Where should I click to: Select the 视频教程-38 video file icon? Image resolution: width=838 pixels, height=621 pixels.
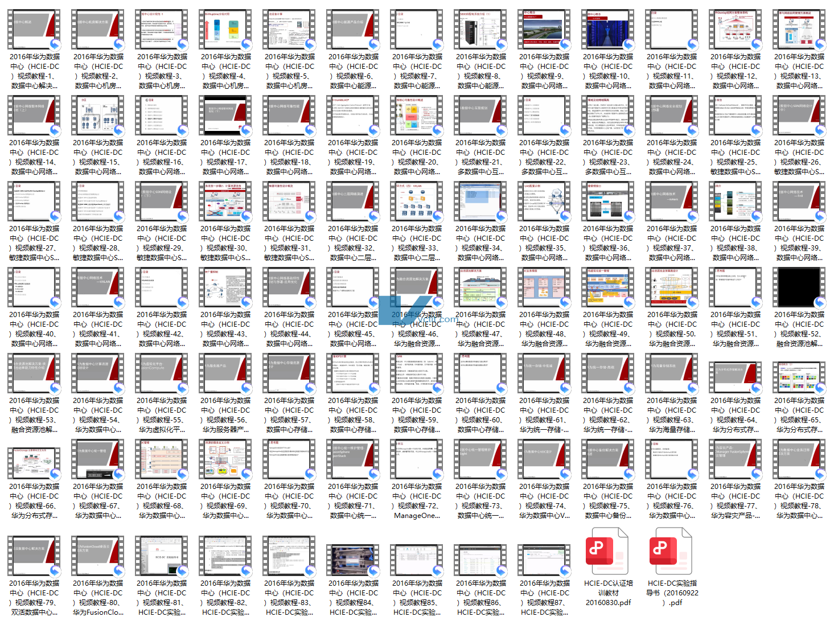click(736, 201)
